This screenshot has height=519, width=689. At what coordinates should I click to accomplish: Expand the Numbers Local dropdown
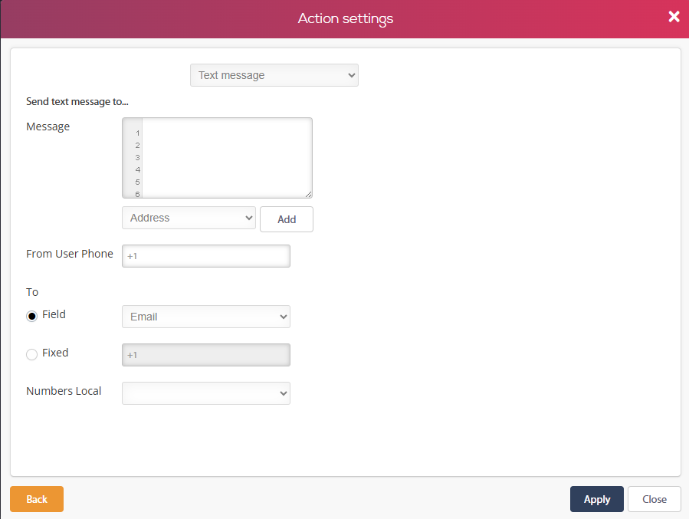pos(206,393)
